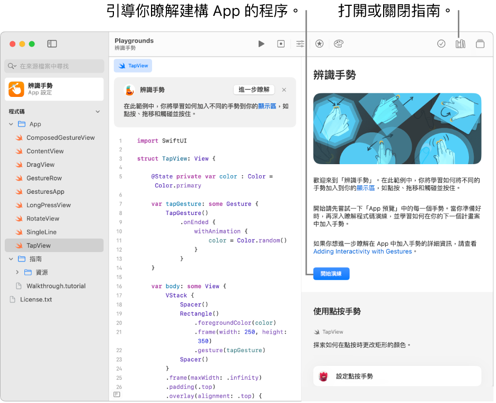Click the hint card bird character icon
Screen dimensions: 496x403
129,90
